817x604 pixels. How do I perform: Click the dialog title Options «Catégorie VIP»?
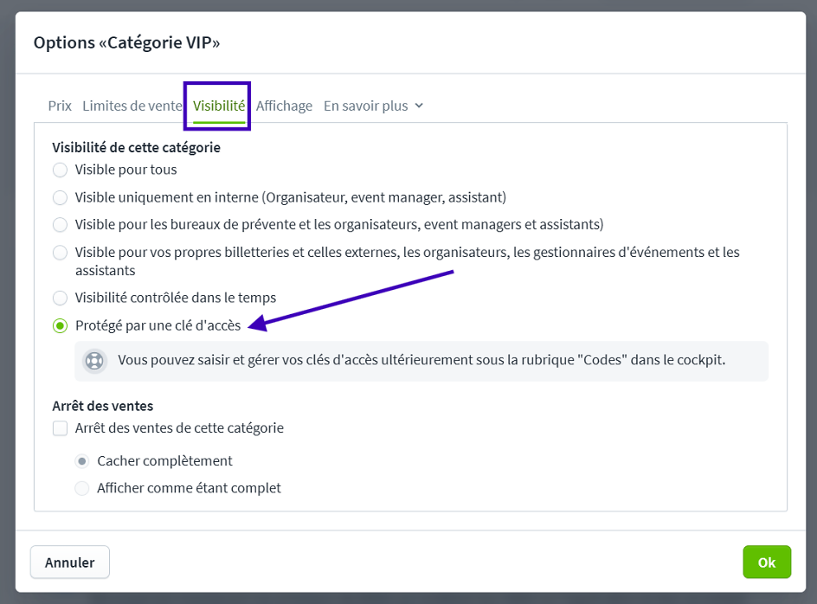pos(126,42)
